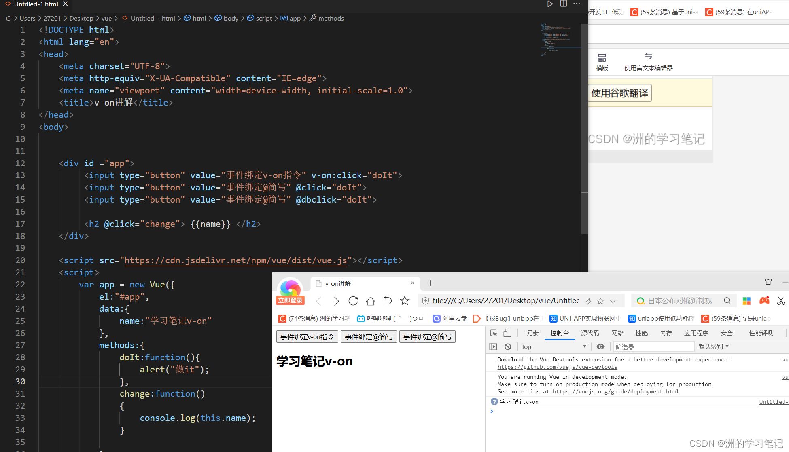789x452 pixels.
Task: Click the browser forward arrow
Action: coord(336,301)
